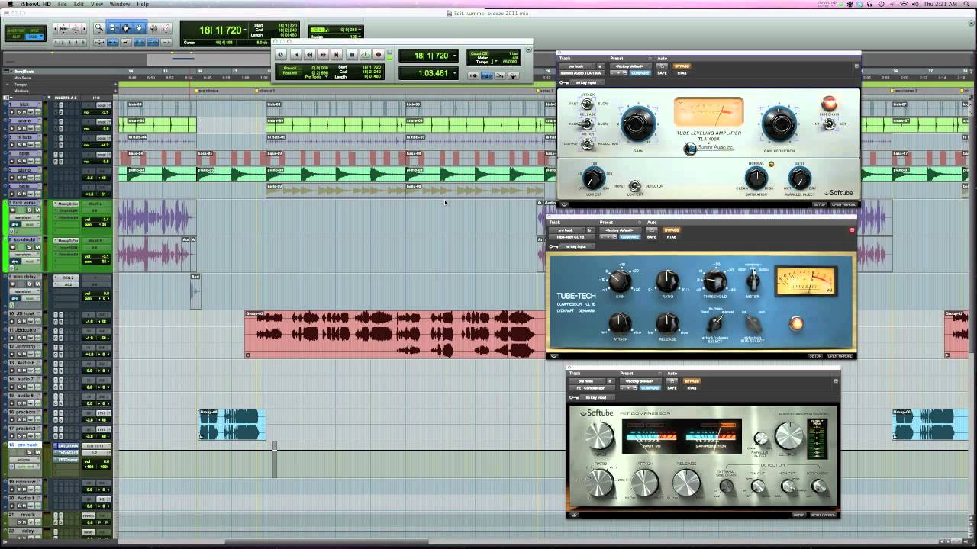Click TLA-100A Gain Reduction knob
Screen dimensions: 977x549
[779, 124]
